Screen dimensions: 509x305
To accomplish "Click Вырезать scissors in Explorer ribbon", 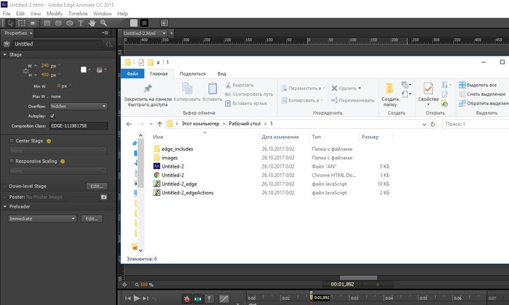I will pos(240,85).
